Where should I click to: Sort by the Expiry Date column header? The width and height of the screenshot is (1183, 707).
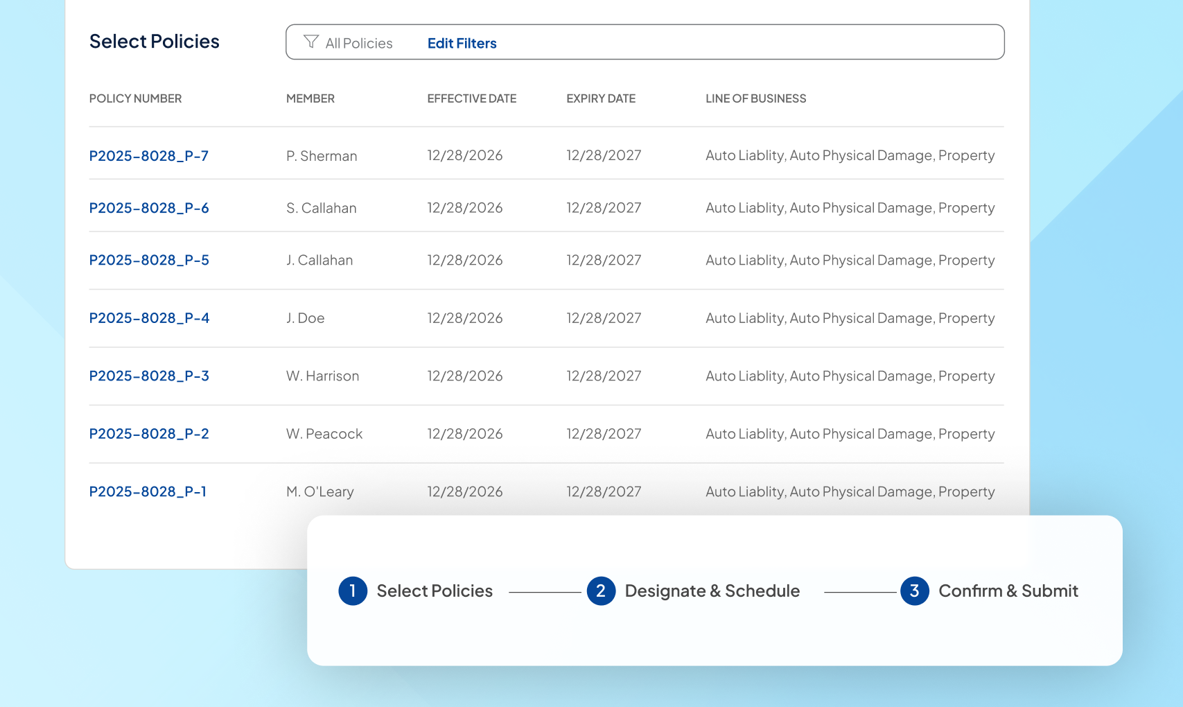(600, 98)
